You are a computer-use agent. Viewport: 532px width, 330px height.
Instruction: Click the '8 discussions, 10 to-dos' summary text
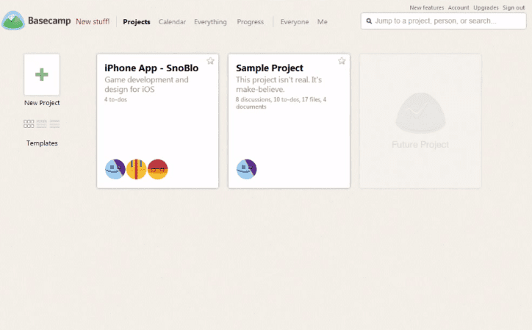(x=281, y=103)
